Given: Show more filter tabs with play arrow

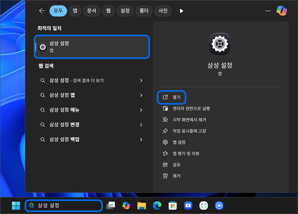Looking at the screenshot, I should (181, 11).
